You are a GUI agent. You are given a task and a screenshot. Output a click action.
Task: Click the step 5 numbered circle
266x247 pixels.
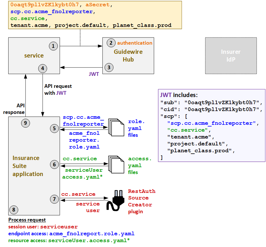pyautogui.click(x=54, y=129)
